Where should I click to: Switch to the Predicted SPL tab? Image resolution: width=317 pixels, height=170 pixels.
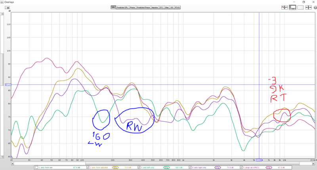122,8
